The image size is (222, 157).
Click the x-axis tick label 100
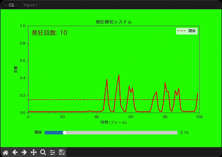pyautogui.click(x=199, y=117)
